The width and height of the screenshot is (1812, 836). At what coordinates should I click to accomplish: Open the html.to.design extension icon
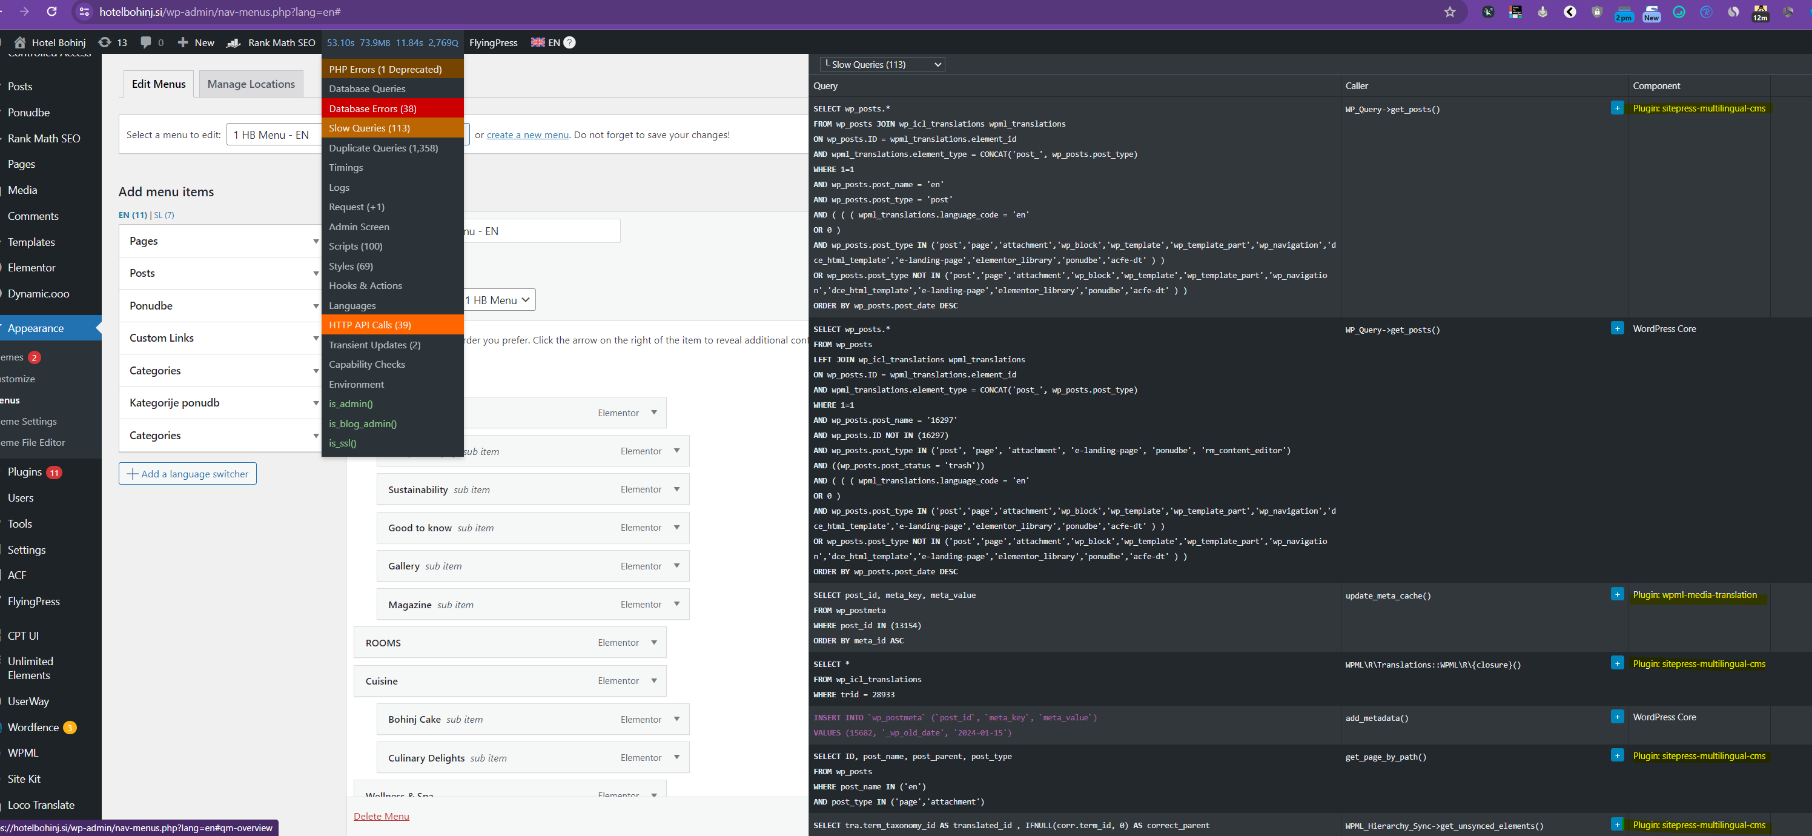pos(1516,12)
